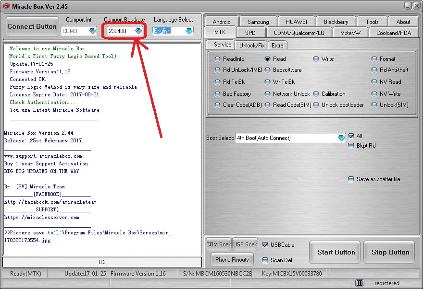Image resolution: width=423 pixels, height=289 pixels.
Task: Select the MTK tab
Action: pos(220,32)
